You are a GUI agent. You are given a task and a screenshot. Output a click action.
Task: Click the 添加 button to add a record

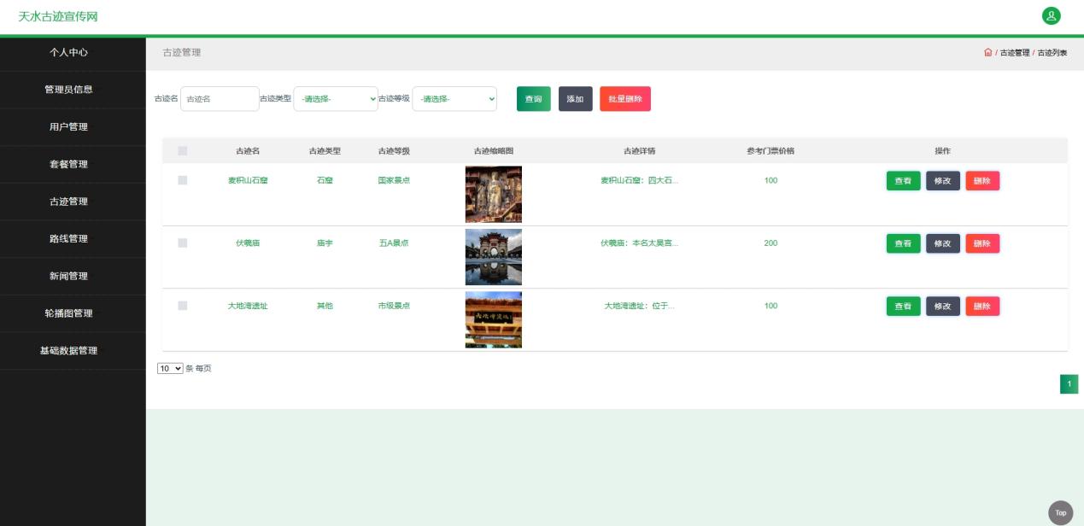[x=575, y=98]
